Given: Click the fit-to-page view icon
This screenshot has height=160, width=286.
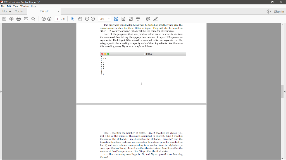Looking at the screenshot, I should point(123,19).
